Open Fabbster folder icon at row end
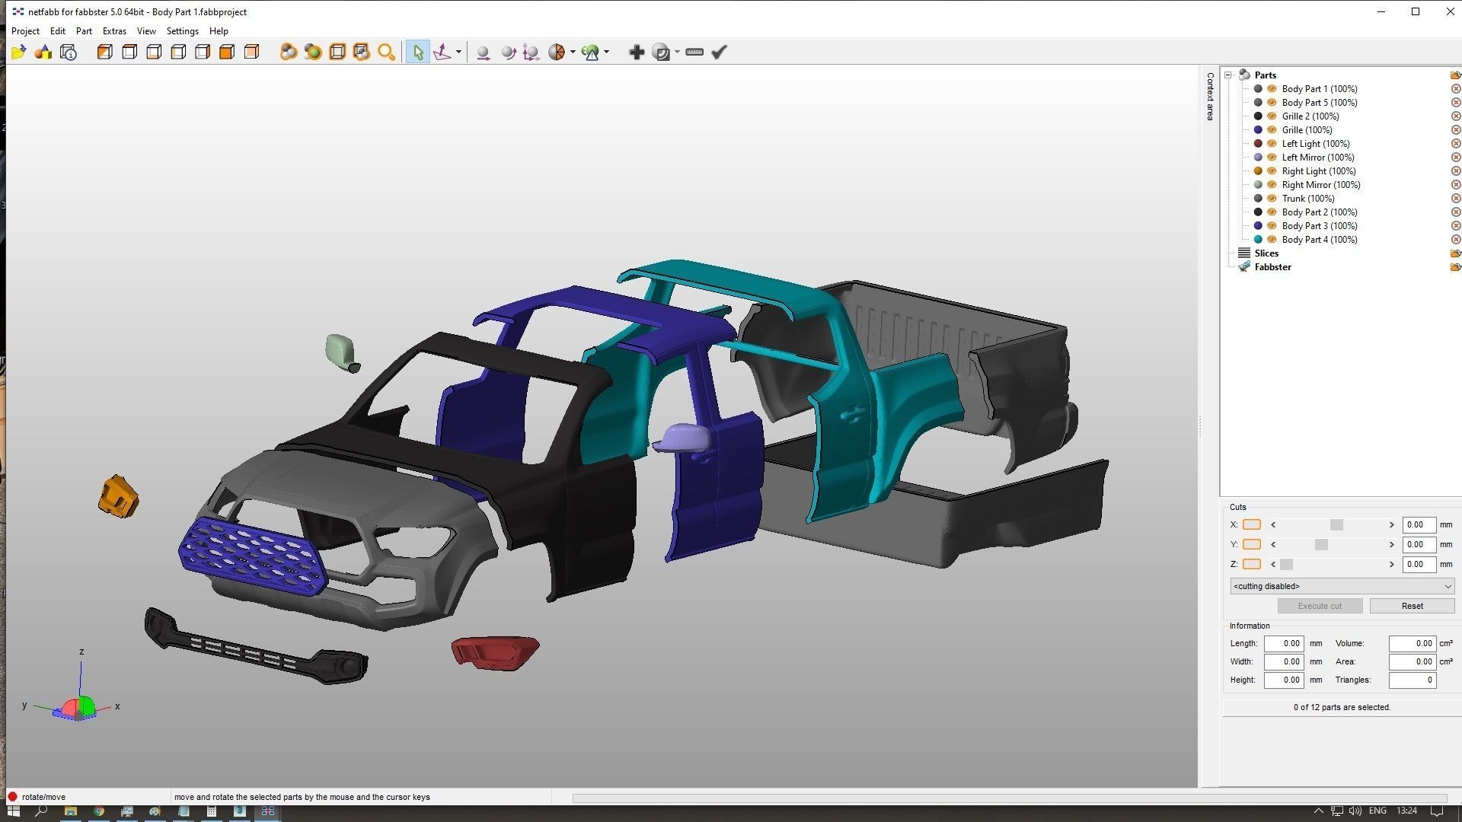1462x822 pixels. pos(1456,267)
